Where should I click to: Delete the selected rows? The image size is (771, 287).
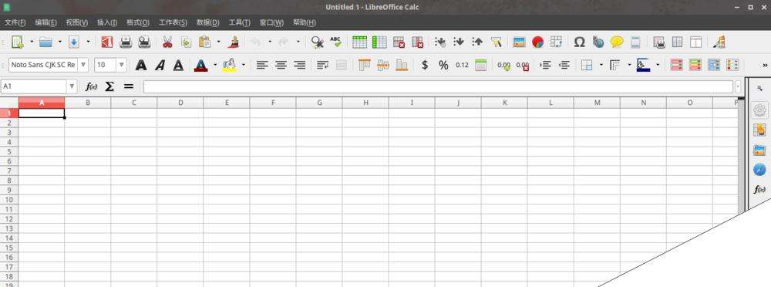[399, 42]
